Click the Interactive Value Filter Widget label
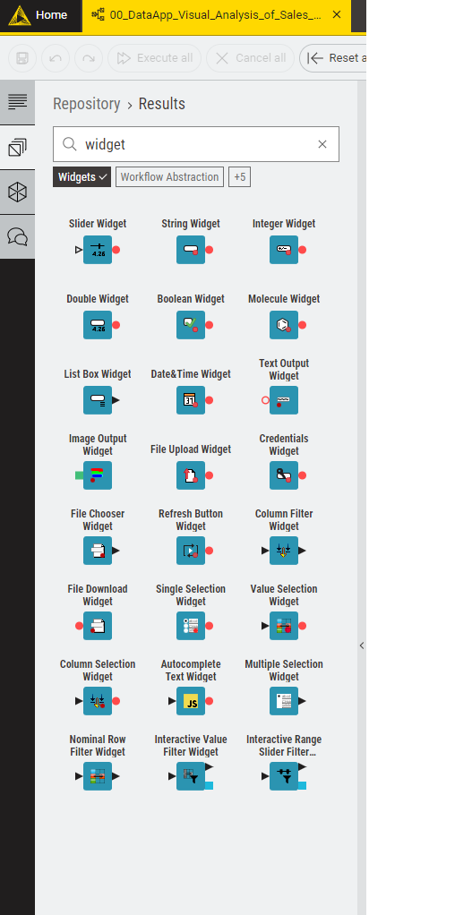This screenshot has height=915, width=472. (191, 746)
